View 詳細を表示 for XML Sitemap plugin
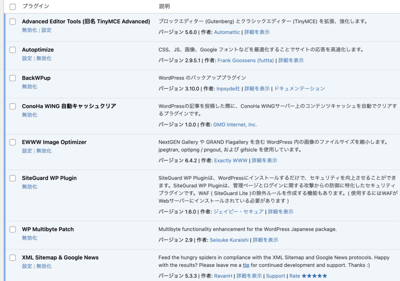The width and height of the screenshot is (400, 281). click(249, 276)
